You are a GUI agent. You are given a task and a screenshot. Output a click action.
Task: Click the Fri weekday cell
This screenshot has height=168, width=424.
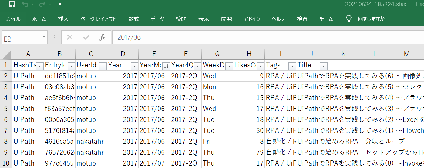point(217,141)
